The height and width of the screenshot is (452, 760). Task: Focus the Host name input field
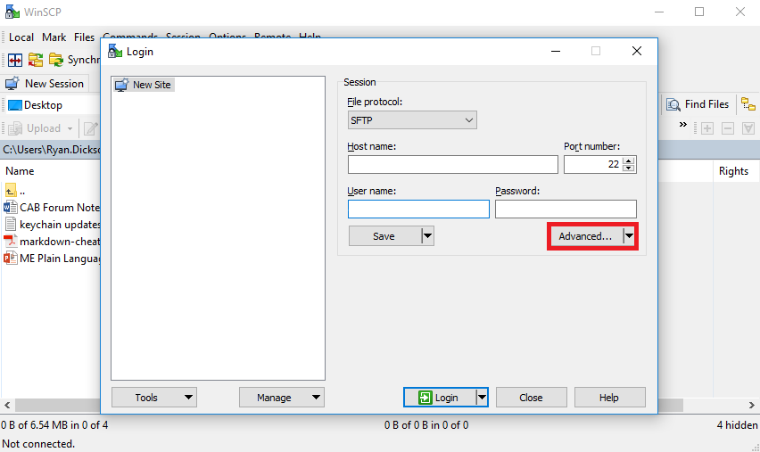tap(453, 165)
